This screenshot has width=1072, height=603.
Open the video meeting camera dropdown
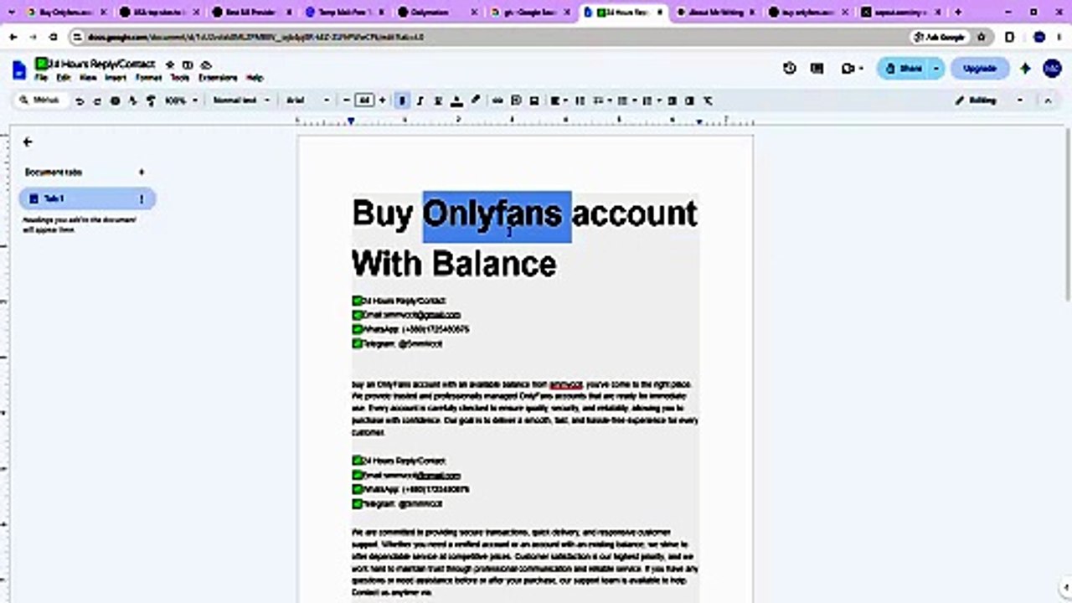pos(853,69)
